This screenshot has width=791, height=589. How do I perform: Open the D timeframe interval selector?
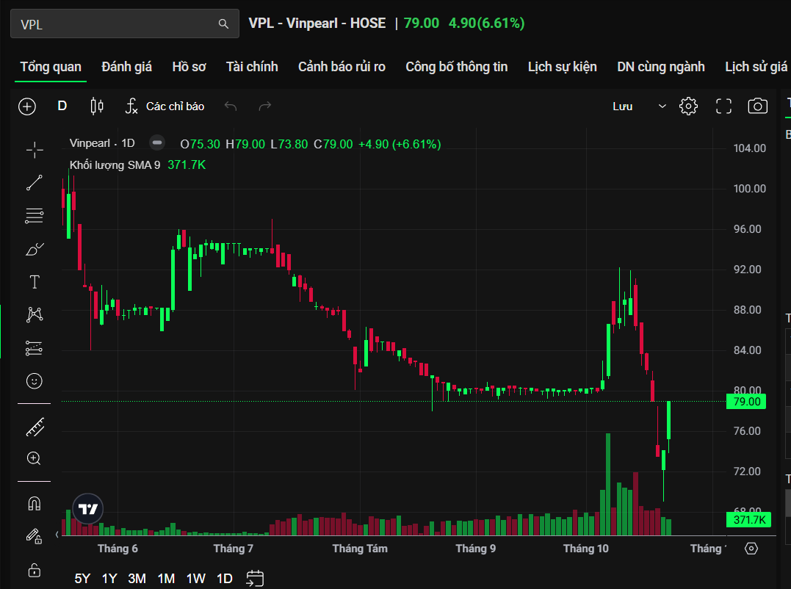click(62, 106)
